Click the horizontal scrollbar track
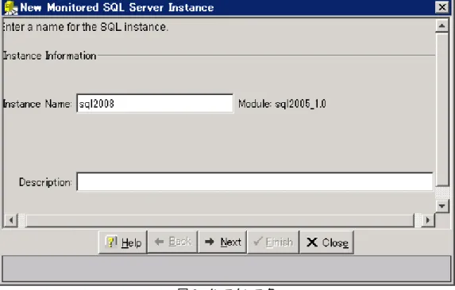Screen dimensions: 455x290 coord(220,220)
